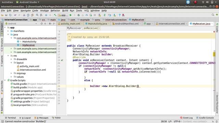Click the Replace toolbar icon
Image resolution: width=219 pixels, height=123 pixels.
click(x=41, y=15)
